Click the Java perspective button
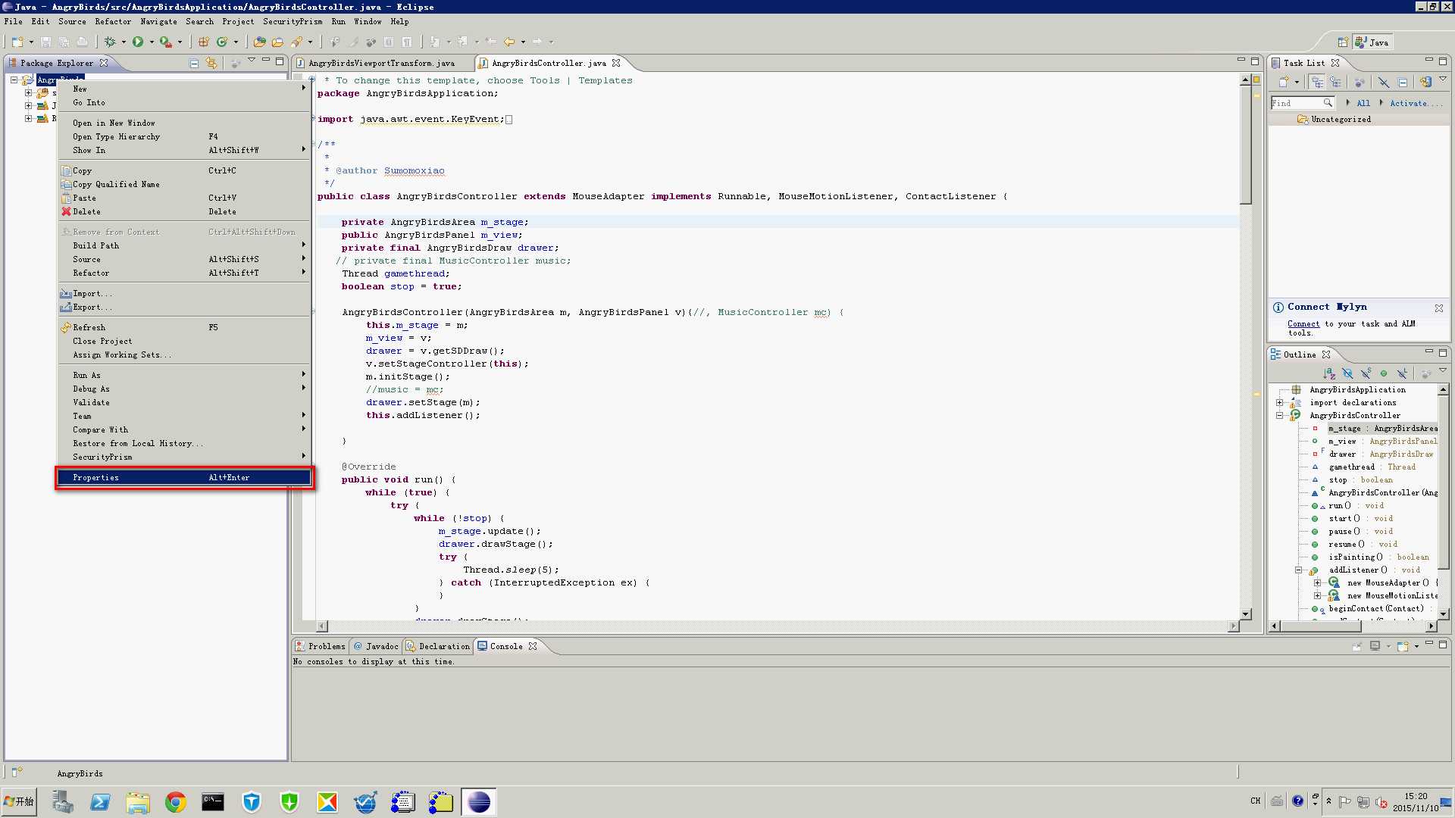Screen dimensions: 1455x818 pos(1372,42)
